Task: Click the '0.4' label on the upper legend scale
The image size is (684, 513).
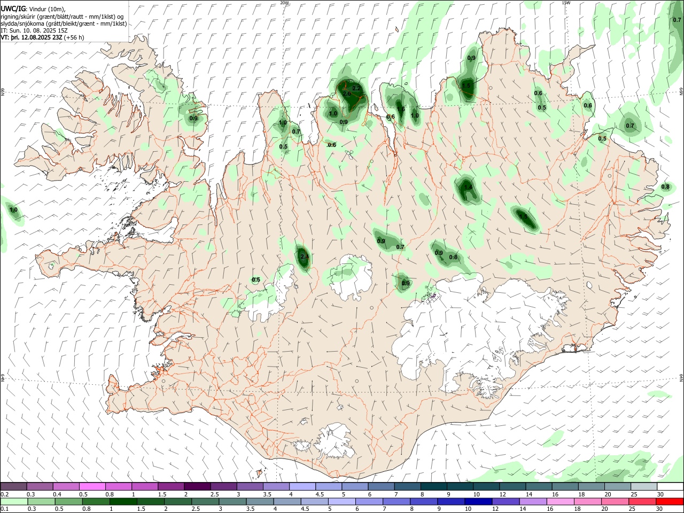Action: (x=57, y=494)
